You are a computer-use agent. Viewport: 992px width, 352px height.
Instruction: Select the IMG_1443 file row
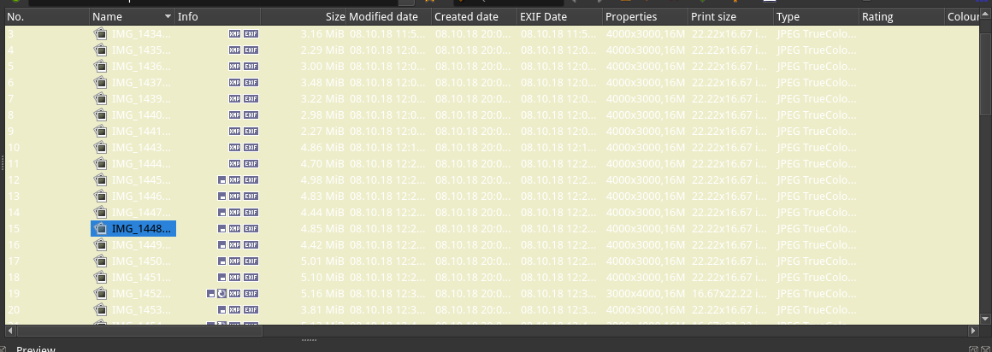tap(141, 147)
